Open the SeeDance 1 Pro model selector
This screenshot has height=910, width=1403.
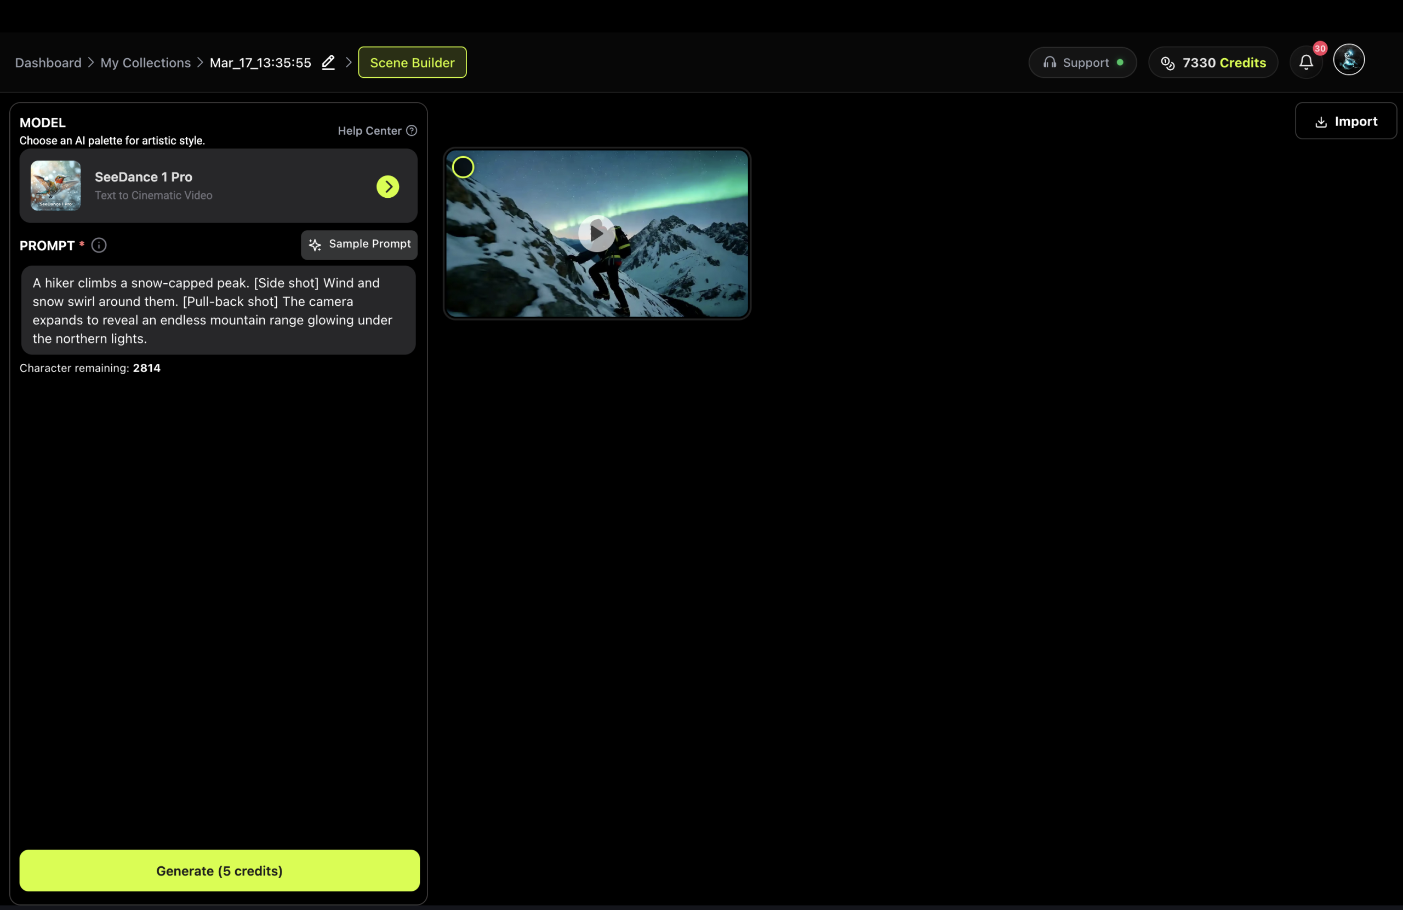pos(218,186)
